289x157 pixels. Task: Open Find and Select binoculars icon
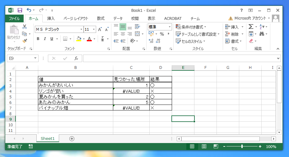pos(262,34)
